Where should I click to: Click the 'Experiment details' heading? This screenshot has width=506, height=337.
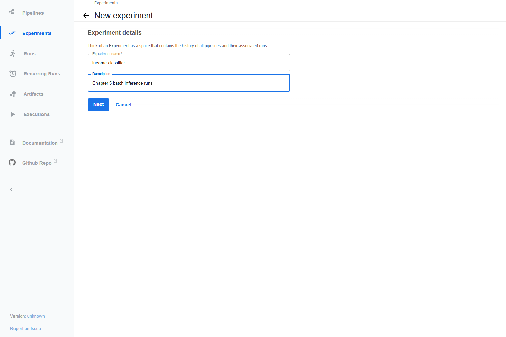click(115, 33)
